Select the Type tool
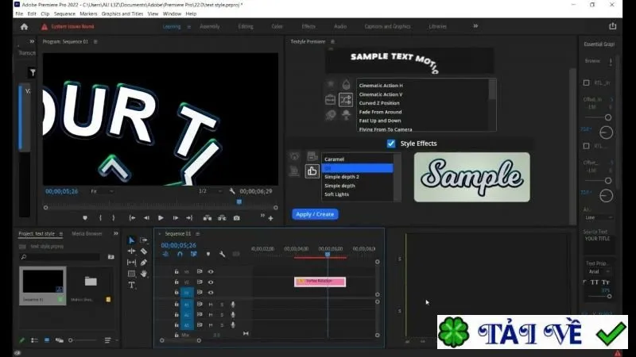The height and width of the screenshot is (357, 636). (x=131, y=285)
